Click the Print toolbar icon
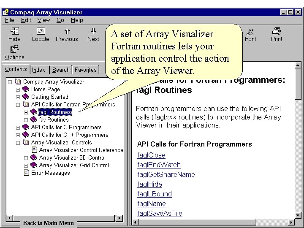The image size is (304, 228). click(x=277, y=31)
